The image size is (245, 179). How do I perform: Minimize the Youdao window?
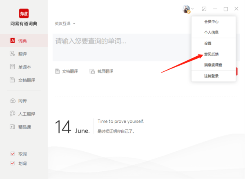coord(215,9)
